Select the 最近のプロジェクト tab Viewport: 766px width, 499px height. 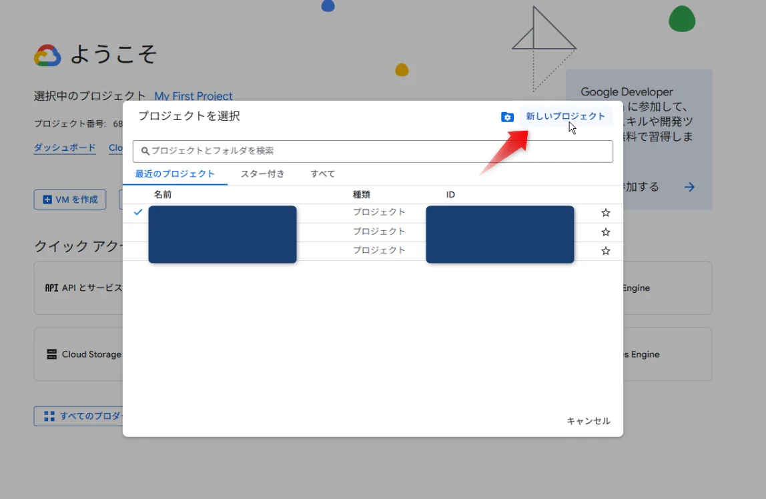175,174
